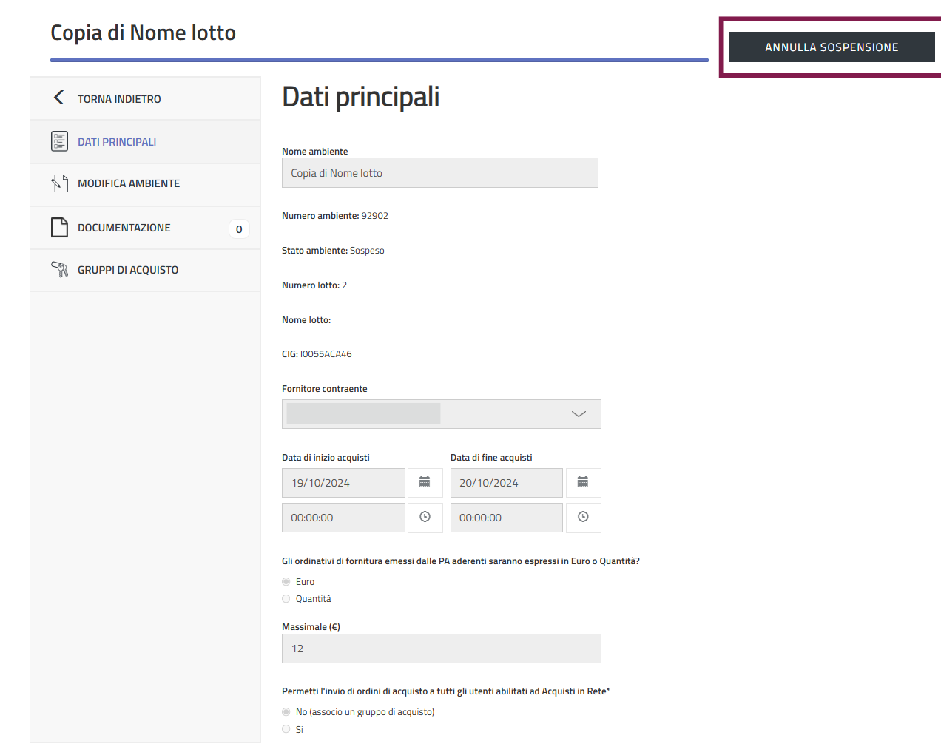Open clock picker for start time
Screen dimensions: 941x755
tap(425, 518)
